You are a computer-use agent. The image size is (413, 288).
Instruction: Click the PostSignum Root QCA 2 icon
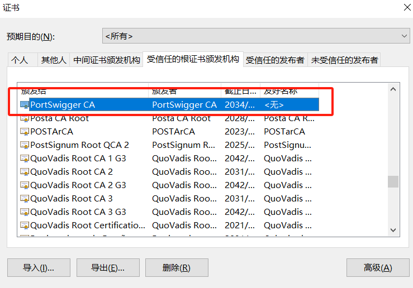point(25,145)
